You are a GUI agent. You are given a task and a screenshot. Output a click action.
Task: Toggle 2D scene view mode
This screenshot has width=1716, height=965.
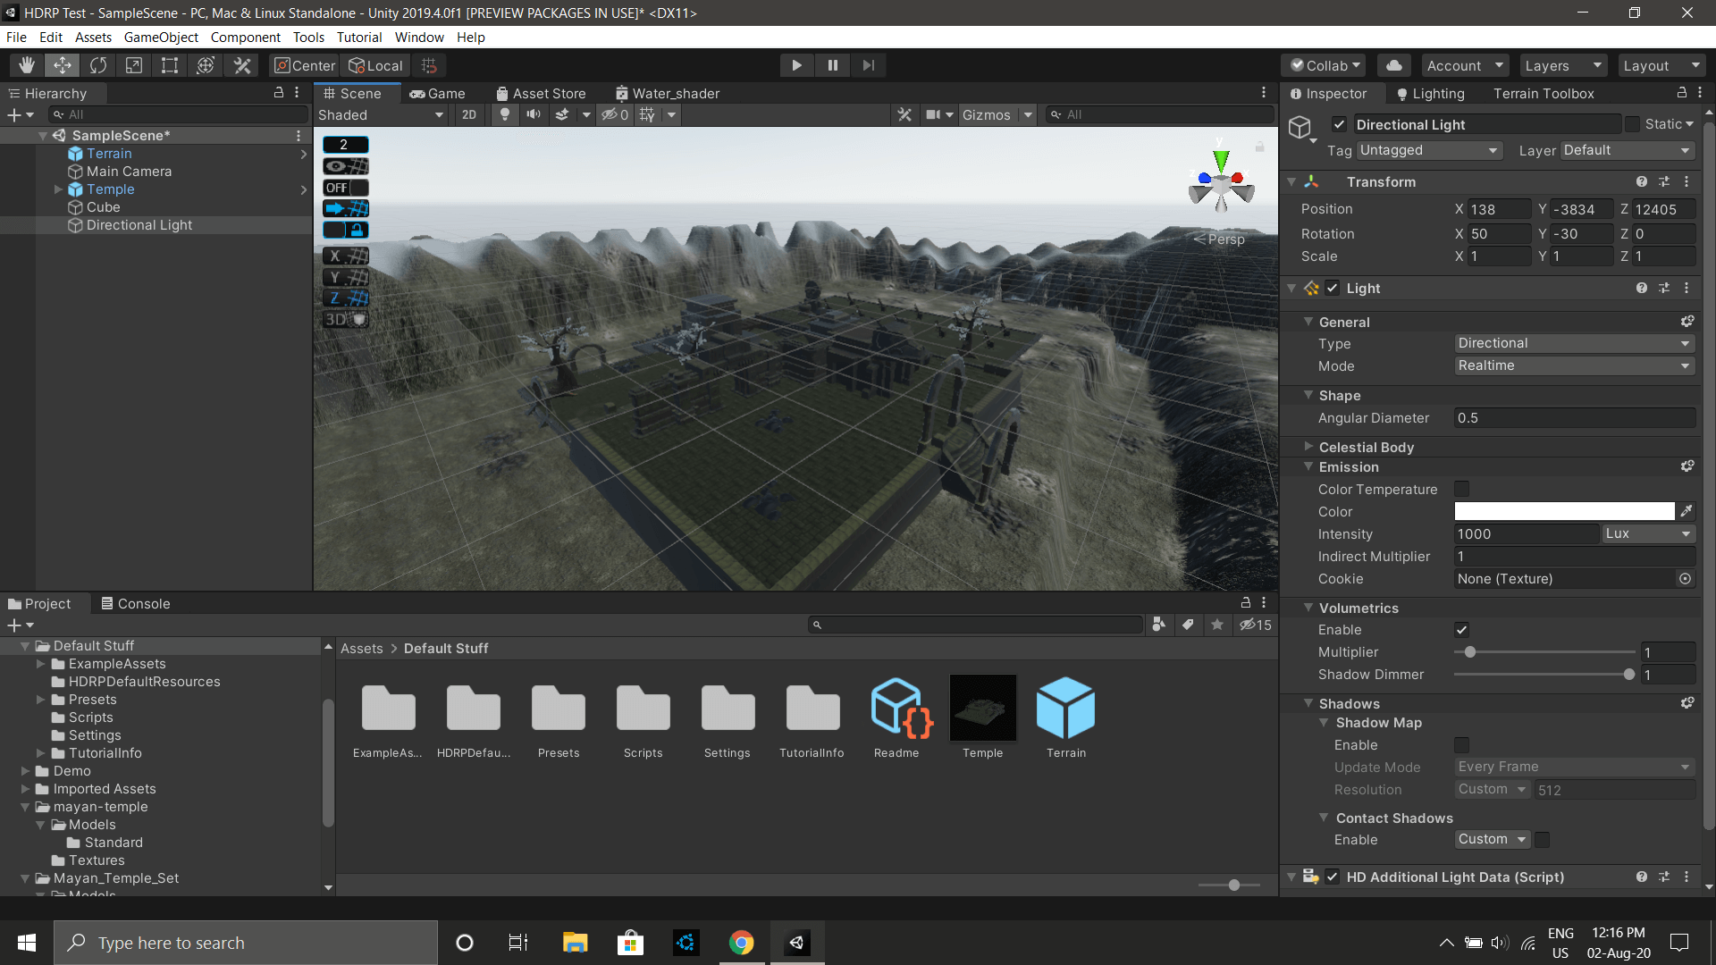pos(469,114)
